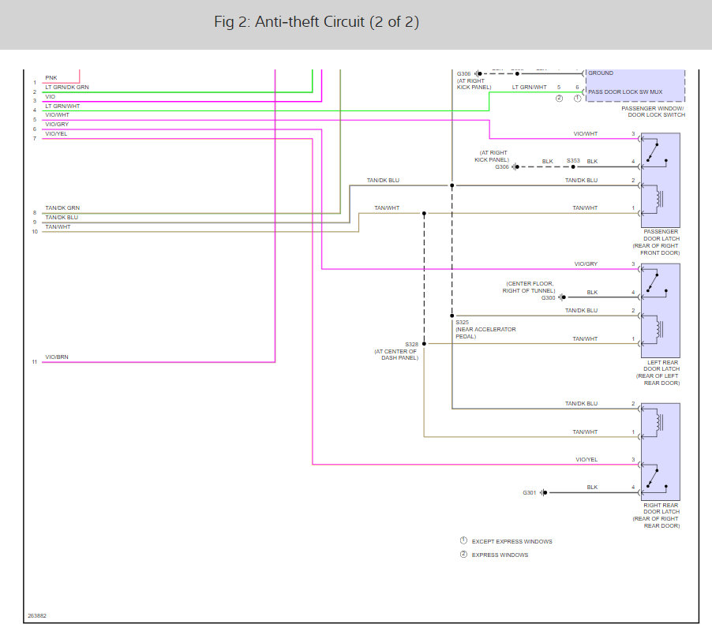Click BLK label at Right Rear Door Latch pin 4
This screenshot has height=639, width=712.
tap(592, 488)
